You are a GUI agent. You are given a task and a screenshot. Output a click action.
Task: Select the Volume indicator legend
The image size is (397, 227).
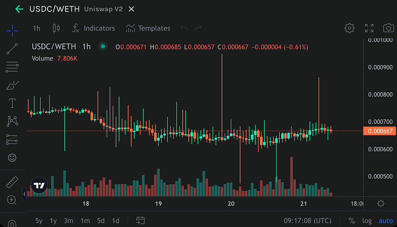pos(43,58)
